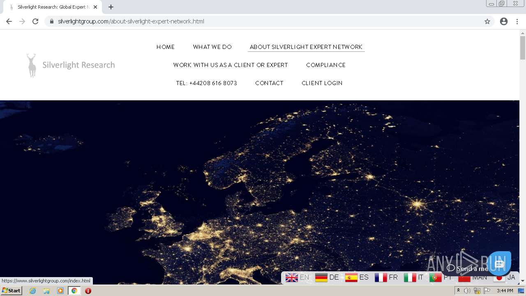Open the HOME menu item
Image resolution: width=526 pixels, height=296 pixels.
[x=166, y=47]
